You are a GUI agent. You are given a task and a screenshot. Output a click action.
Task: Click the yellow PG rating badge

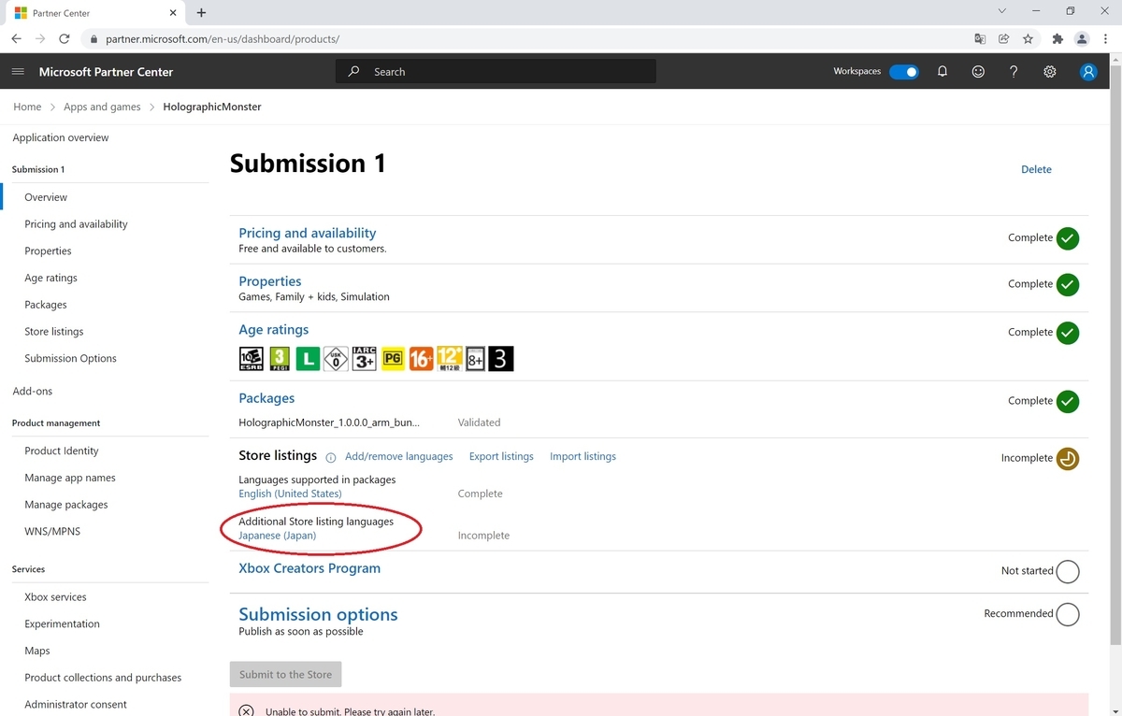393,359
